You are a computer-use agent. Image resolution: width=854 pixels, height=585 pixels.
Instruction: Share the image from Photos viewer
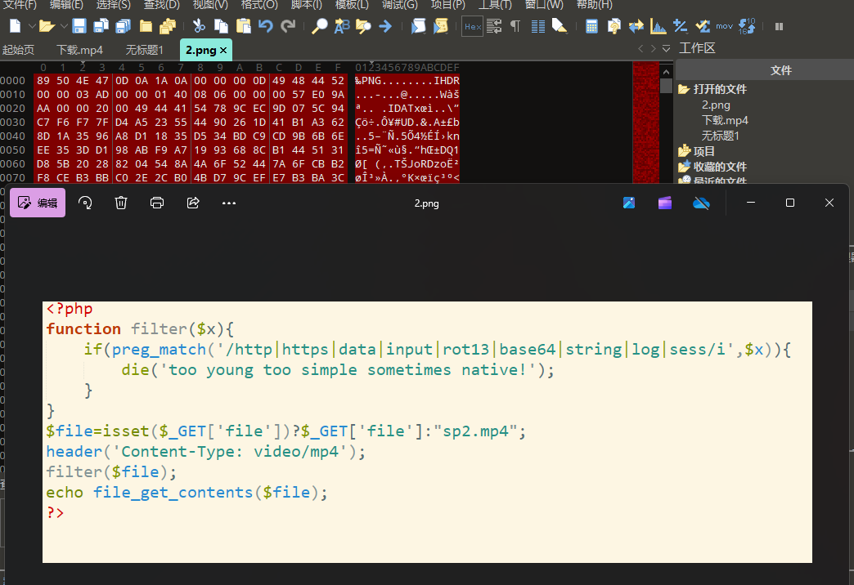(193, 203)
